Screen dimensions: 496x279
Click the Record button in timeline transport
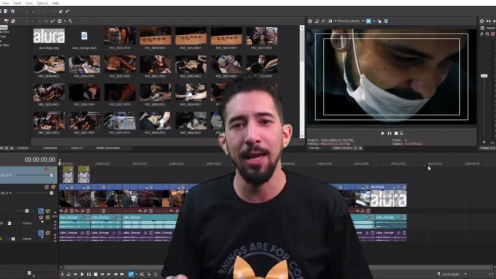click(x=63, y=274)
